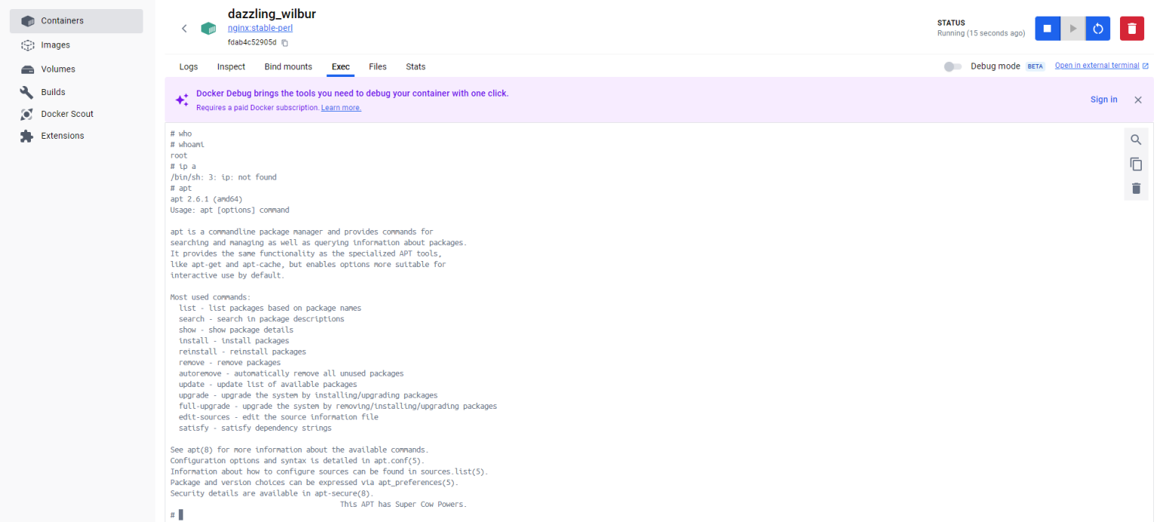Click the nginx:stable-perl image link
The image size is (1160, 522).
click(x=260, y=28)
